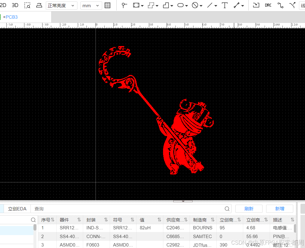Switch to 3D view
The image size is (305, 248).
click(x=15, y=5)
